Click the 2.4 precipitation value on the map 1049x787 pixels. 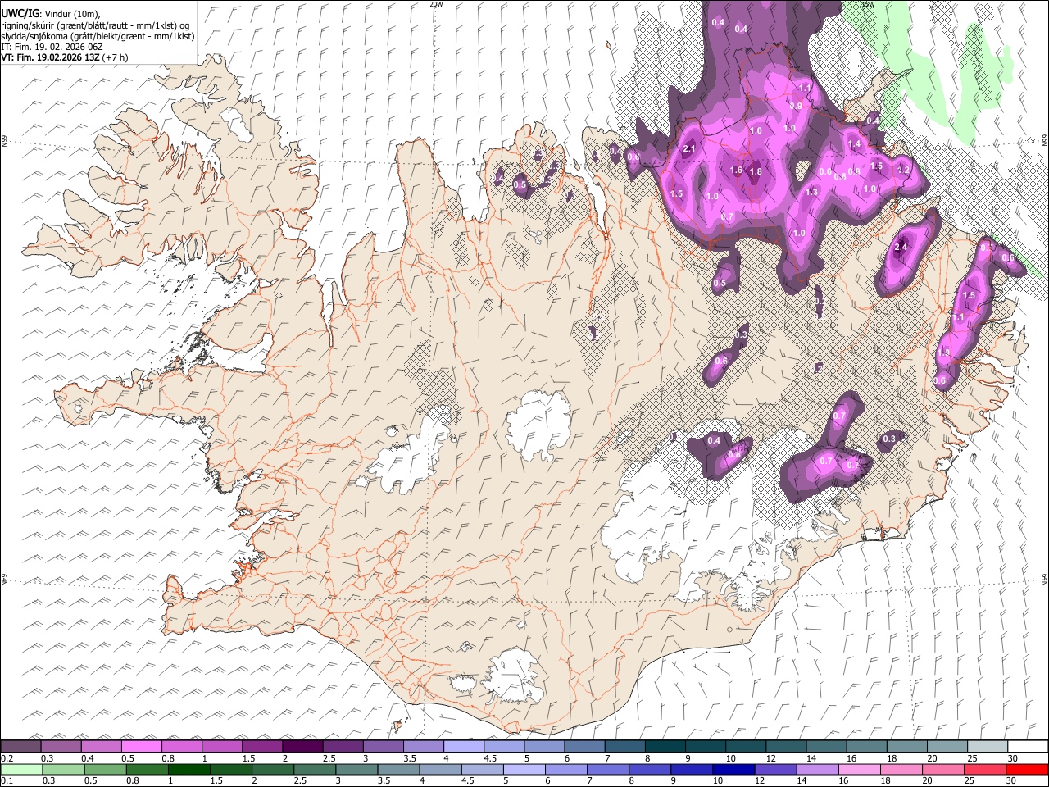pos(901,247)
